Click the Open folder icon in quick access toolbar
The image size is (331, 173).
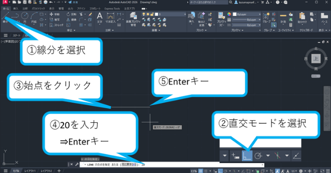tap(19, 2)
